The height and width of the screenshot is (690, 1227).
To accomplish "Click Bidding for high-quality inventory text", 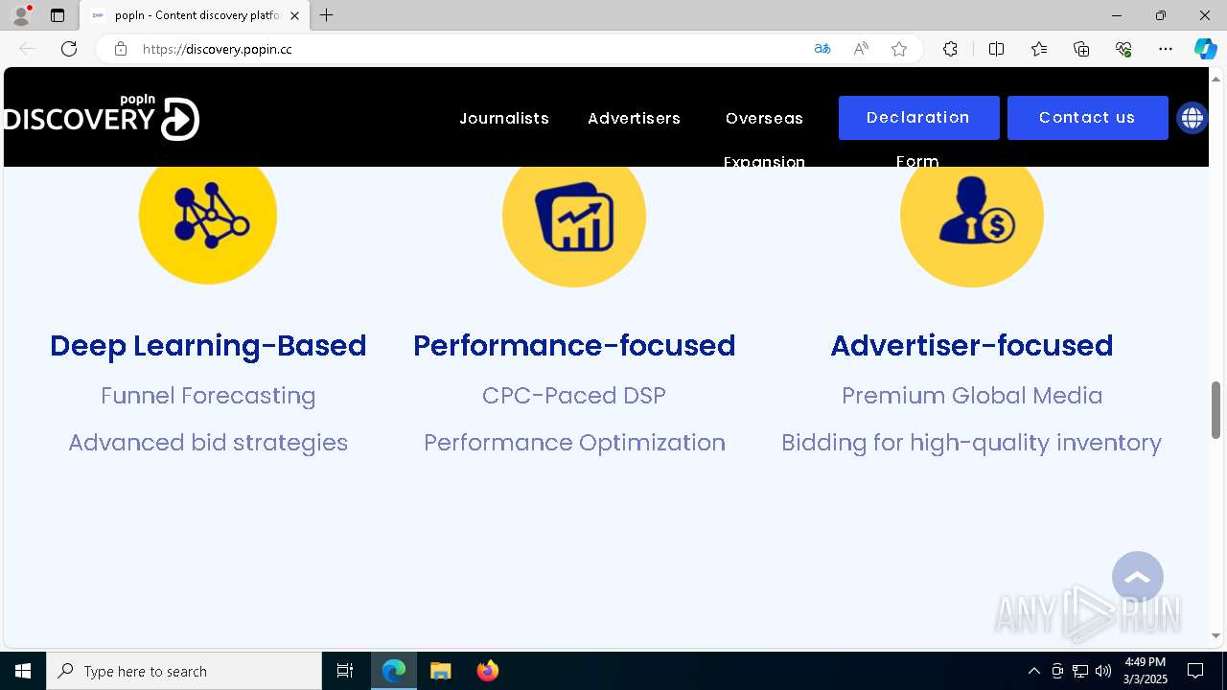I will (972, 443).
